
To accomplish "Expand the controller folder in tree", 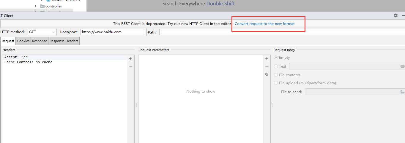I will [x=35, y=6].
